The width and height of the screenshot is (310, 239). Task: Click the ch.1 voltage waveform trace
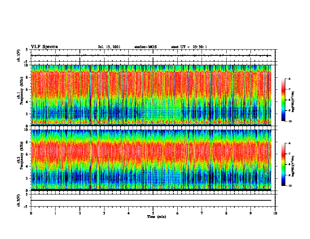coord(151,55)
